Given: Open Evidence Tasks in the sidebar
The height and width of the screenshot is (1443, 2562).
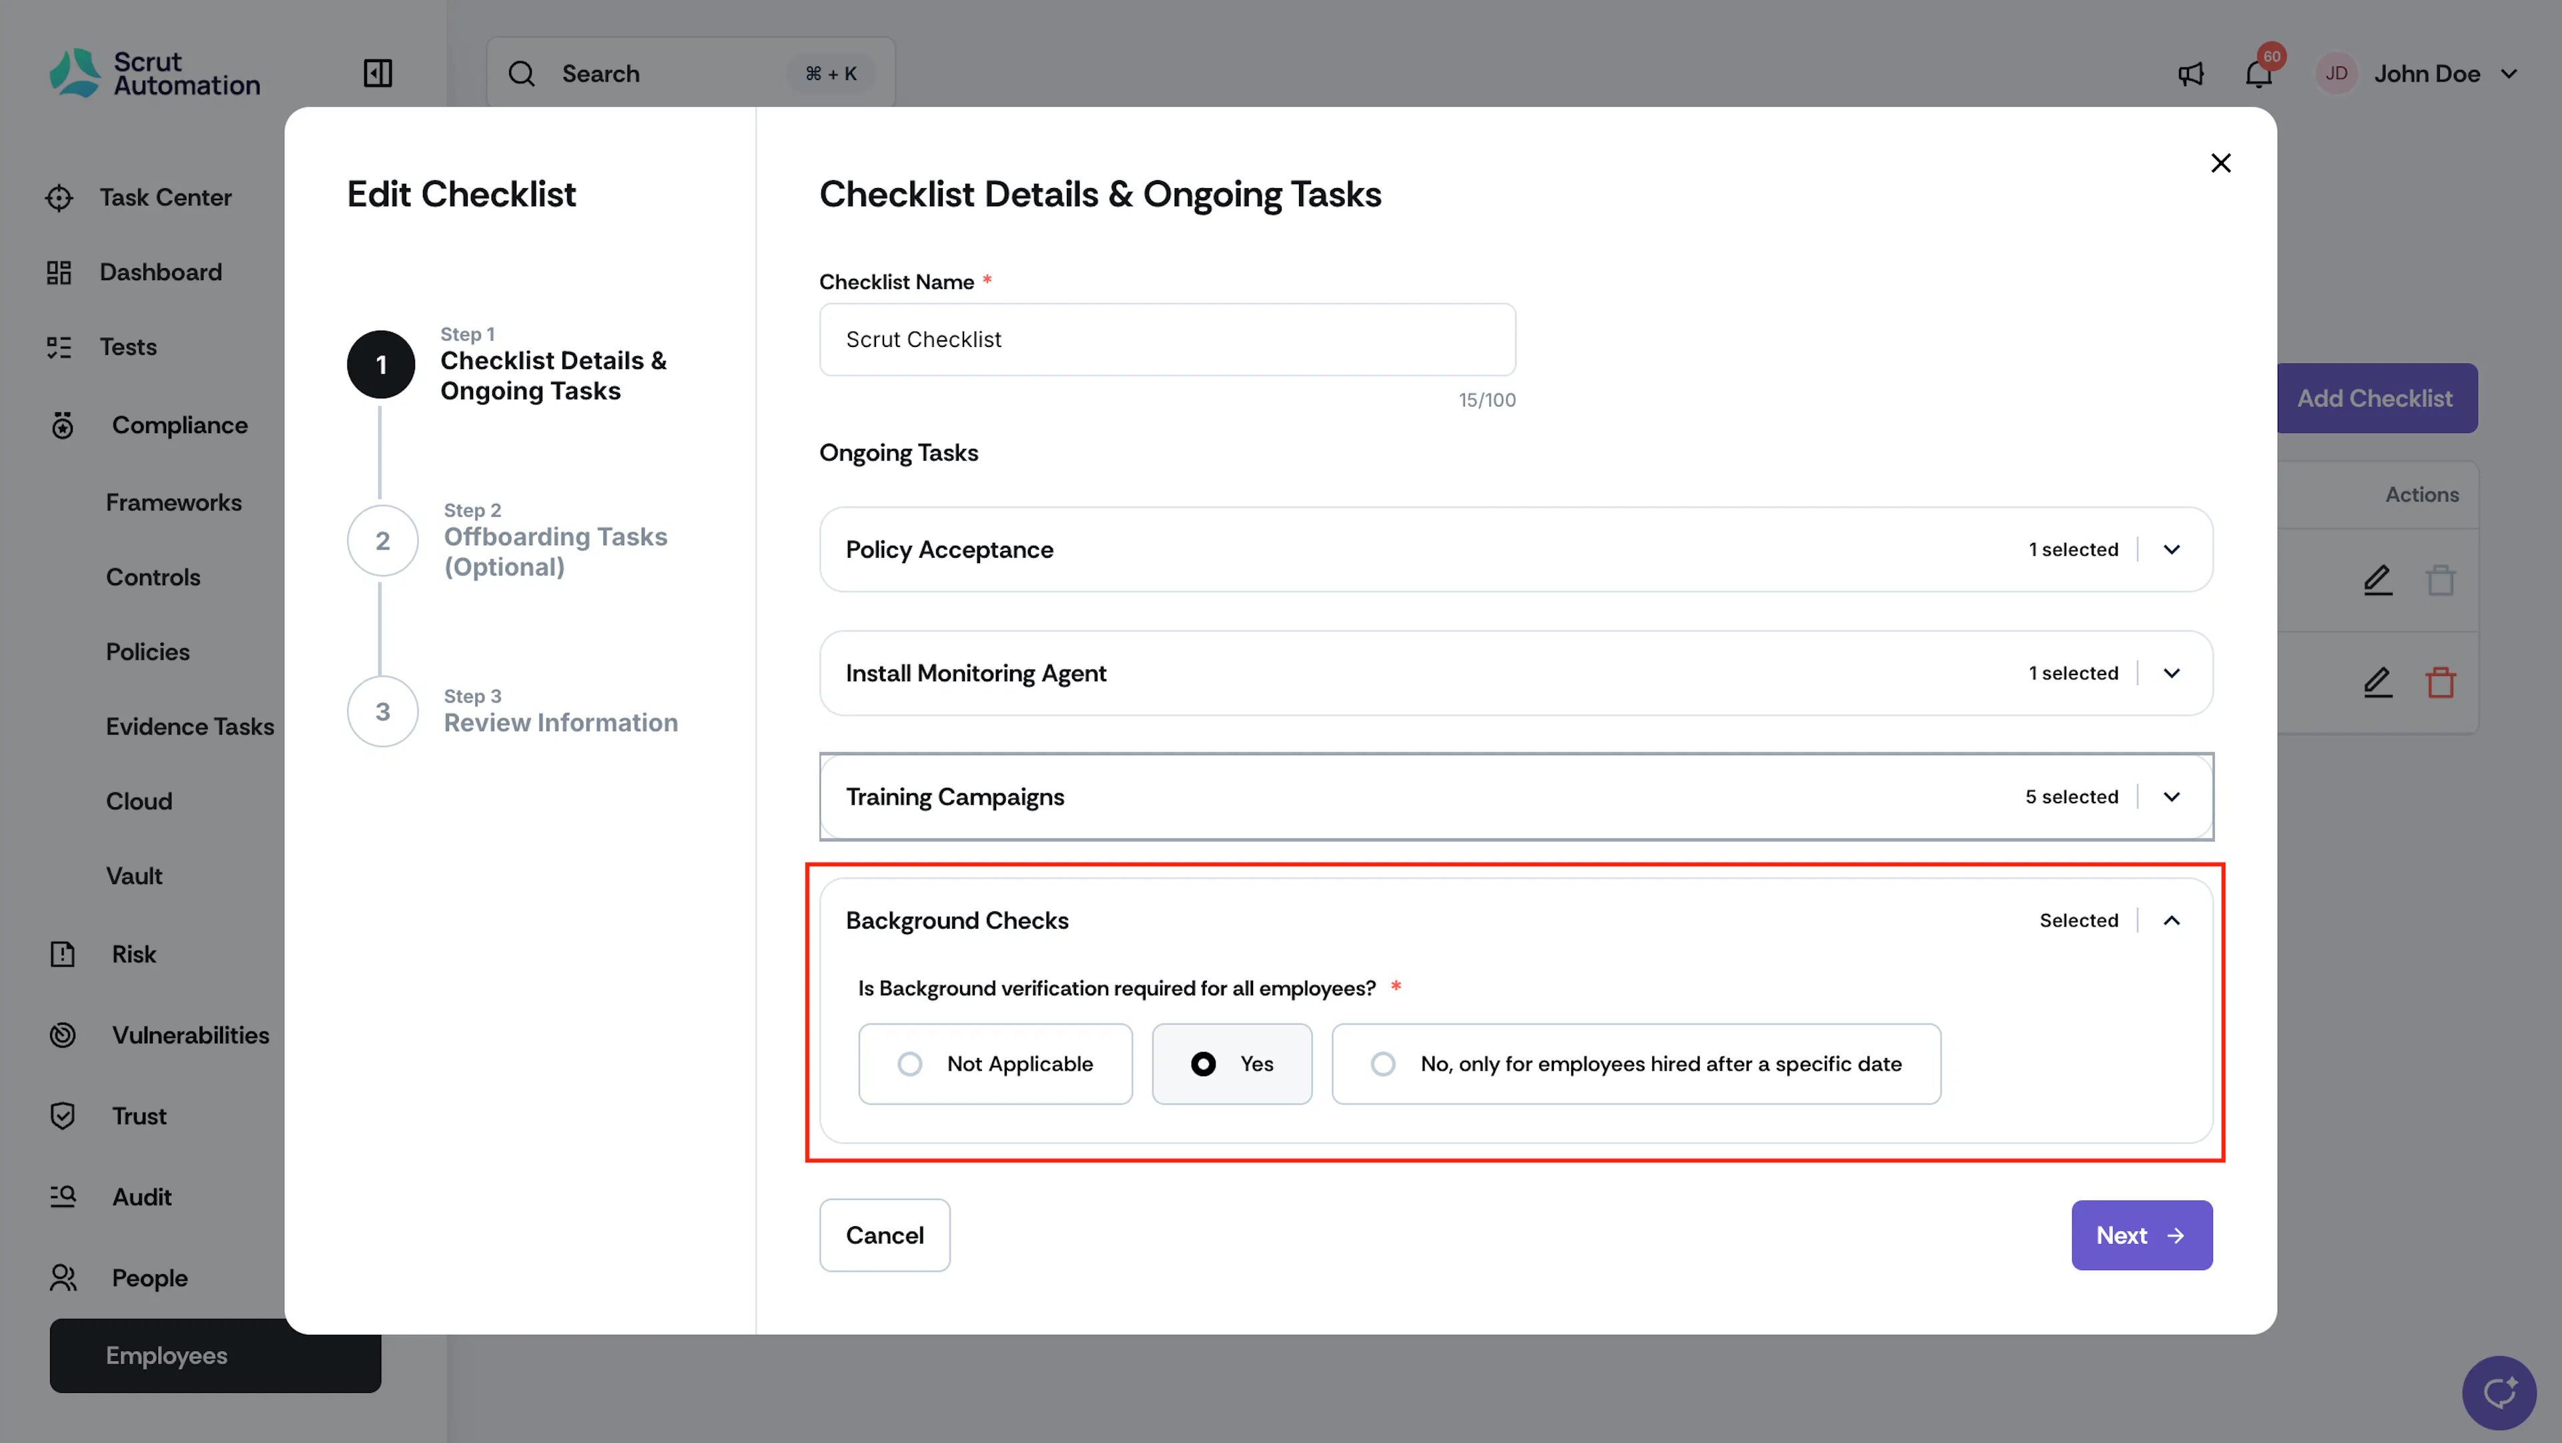Looking at the screenshot, I should [190, 726].
